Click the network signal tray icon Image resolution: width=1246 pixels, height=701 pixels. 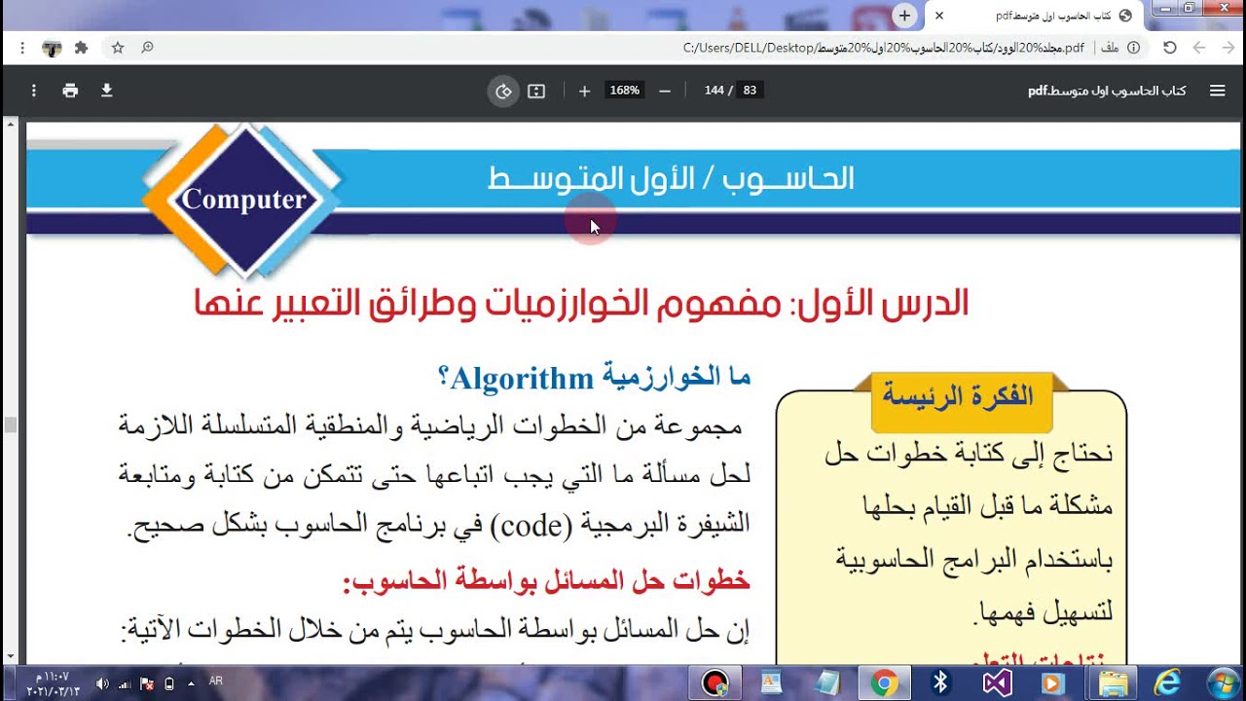point(125,683)
